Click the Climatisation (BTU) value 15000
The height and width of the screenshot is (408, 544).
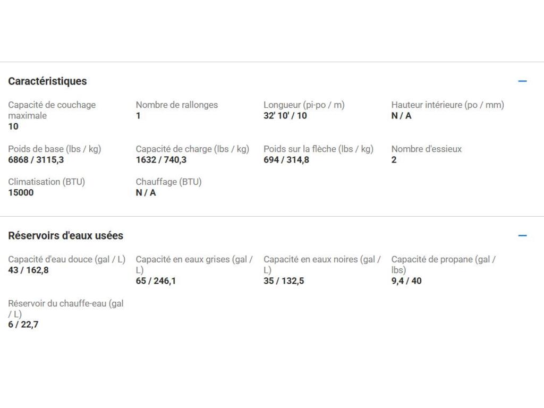pyautogui.click(x=21, y=193)
